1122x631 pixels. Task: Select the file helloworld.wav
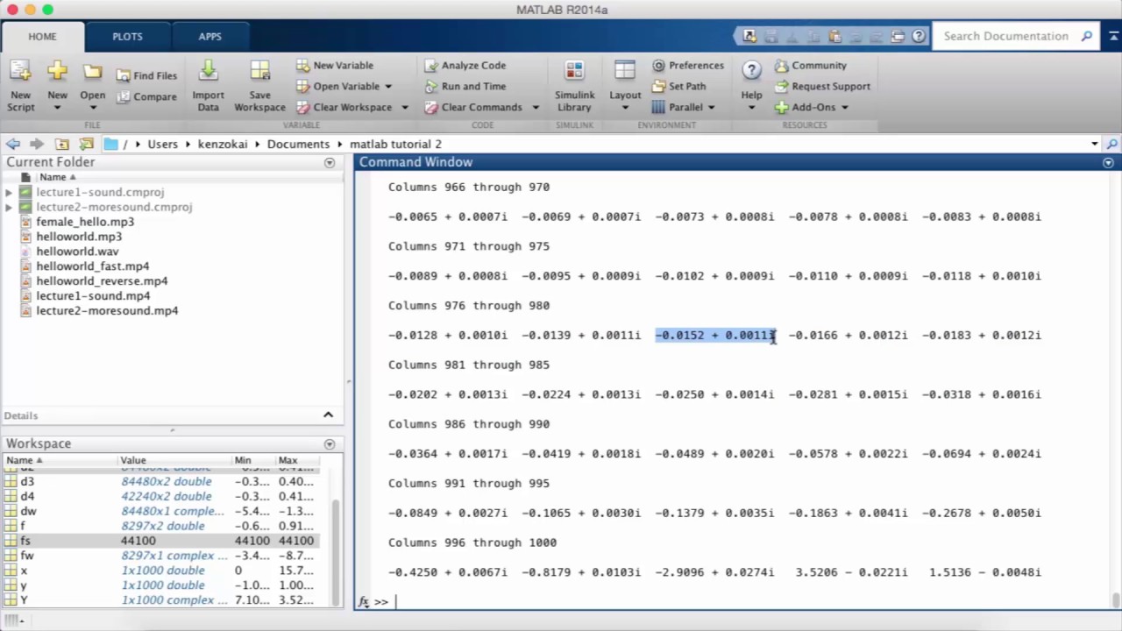(77, 252)
